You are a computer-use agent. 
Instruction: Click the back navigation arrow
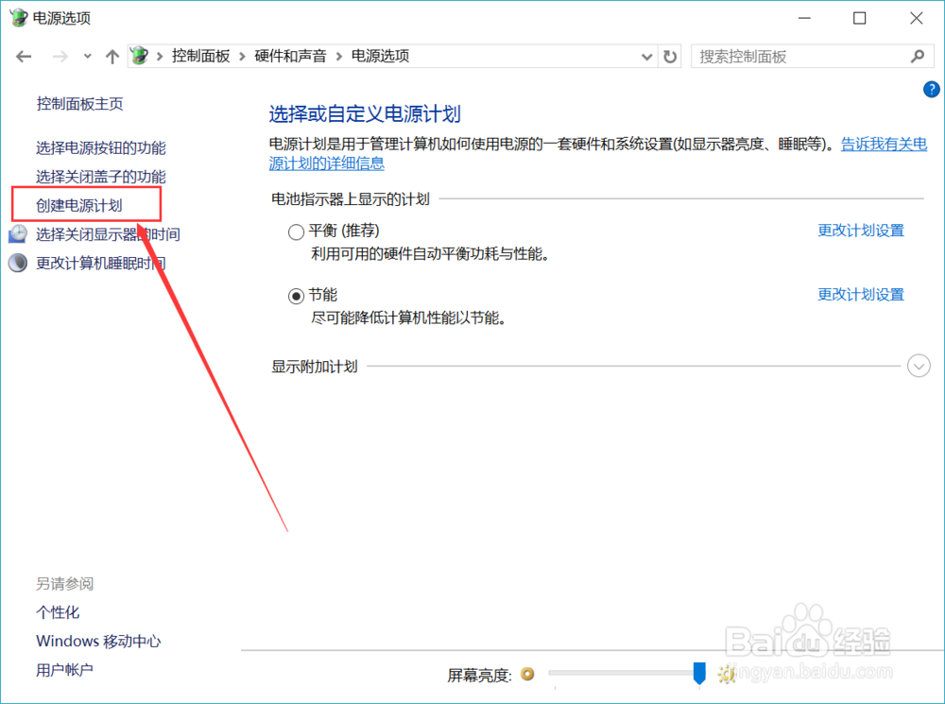pos(23,56)
